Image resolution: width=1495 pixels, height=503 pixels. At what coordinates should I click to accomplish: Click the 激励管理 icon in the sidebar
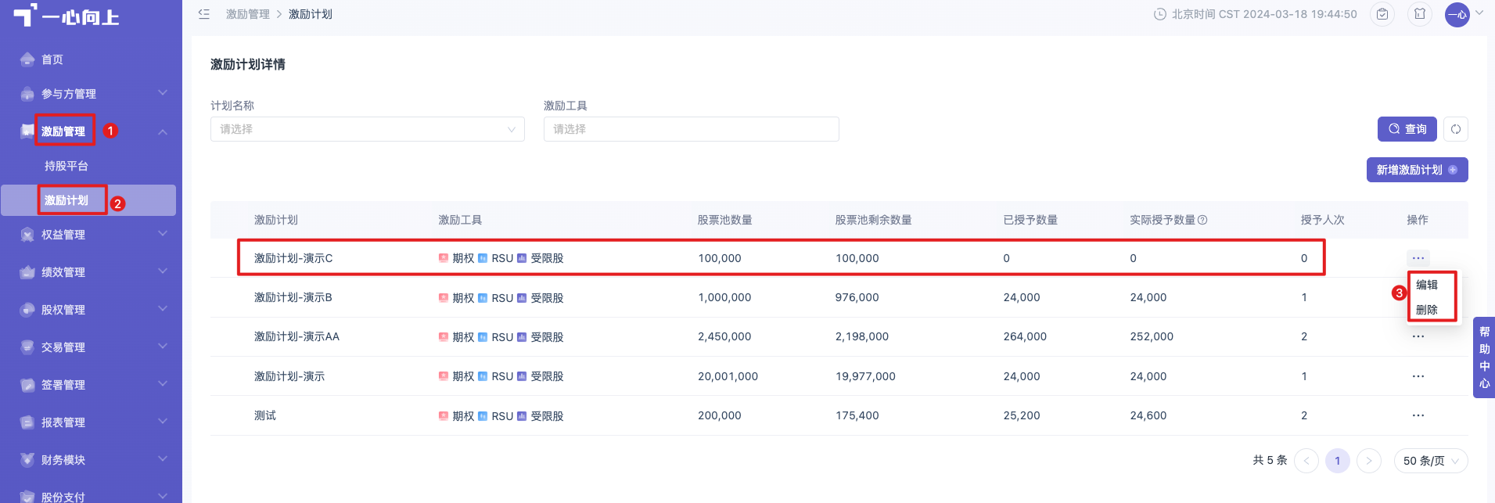[27, 131]
